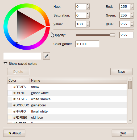The width and height of the screenshot is (137, 140).
Task: Quit the color chooser
Action: [x=123, y=133]
